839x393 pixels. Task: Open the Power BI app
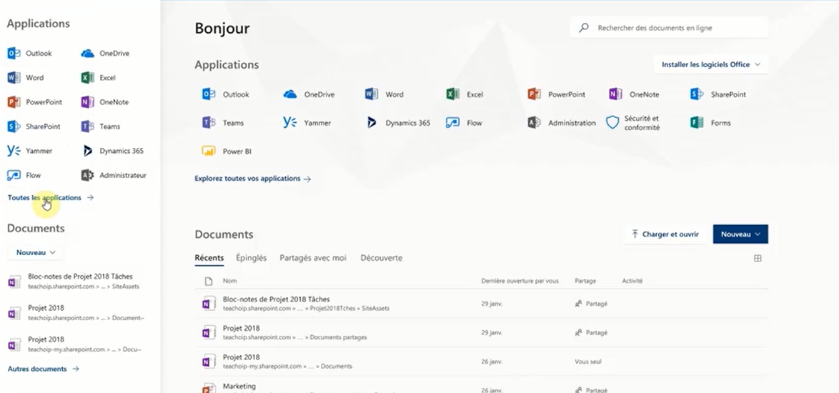click(x=227, y=151)
